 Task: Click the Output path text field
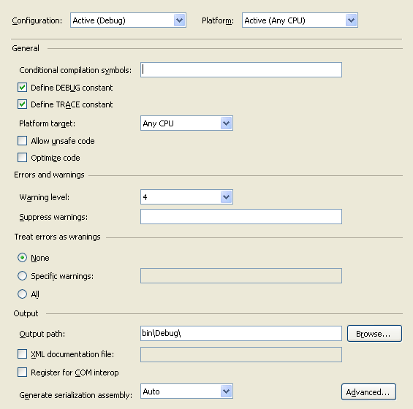pyautogui.click(x=241, y=334)
